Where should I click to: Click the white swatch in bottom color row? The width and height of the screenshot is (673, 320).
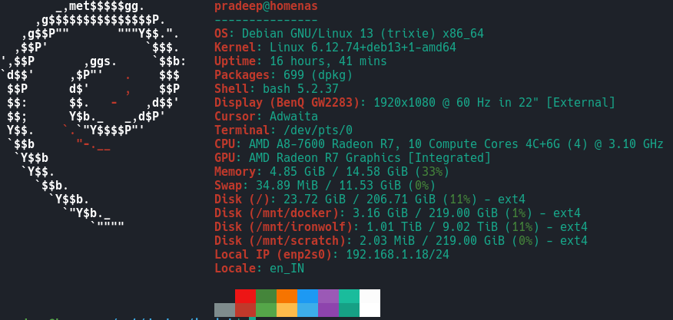[370, 310]
